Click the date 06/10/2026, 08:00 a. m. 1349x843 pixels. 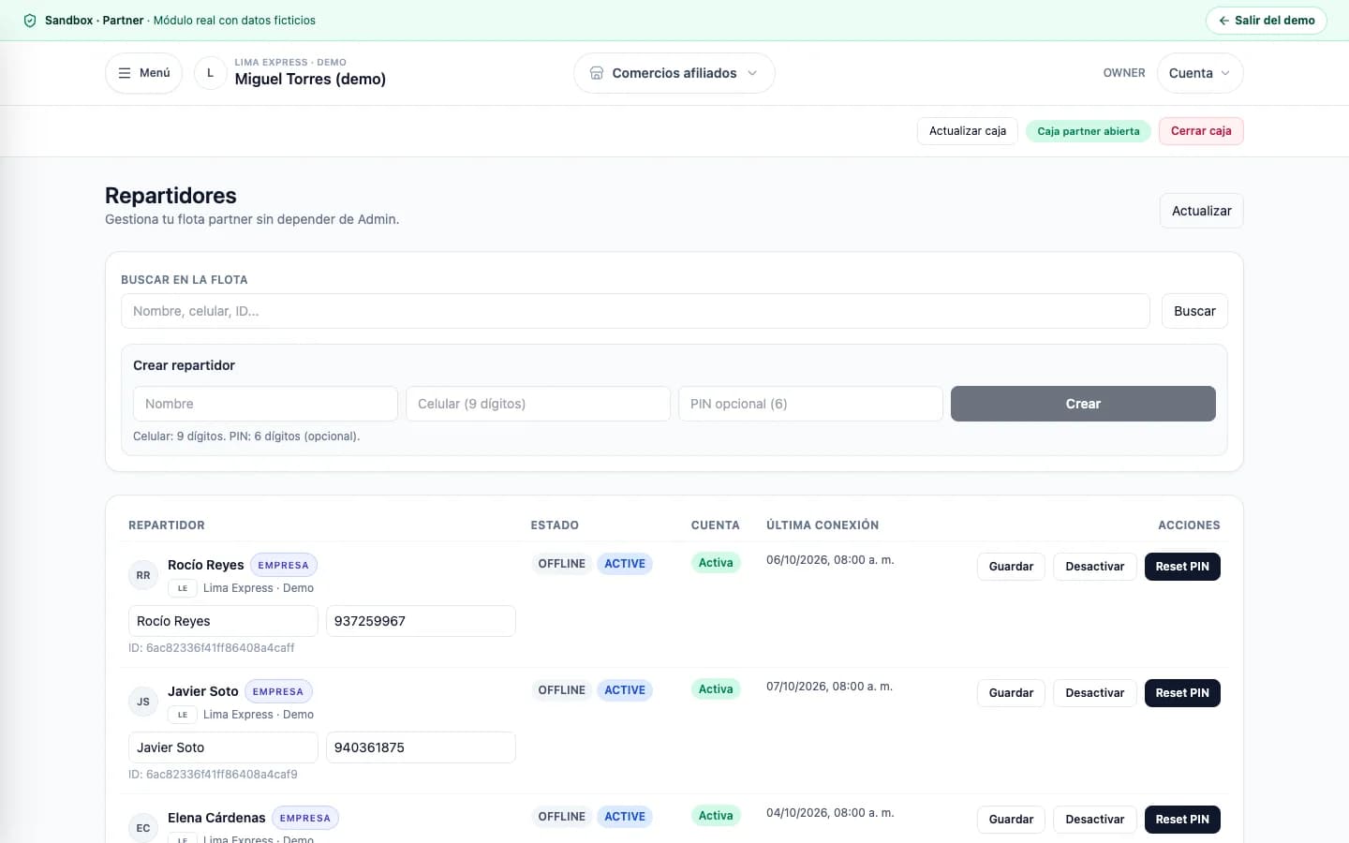tap(830, 560)
